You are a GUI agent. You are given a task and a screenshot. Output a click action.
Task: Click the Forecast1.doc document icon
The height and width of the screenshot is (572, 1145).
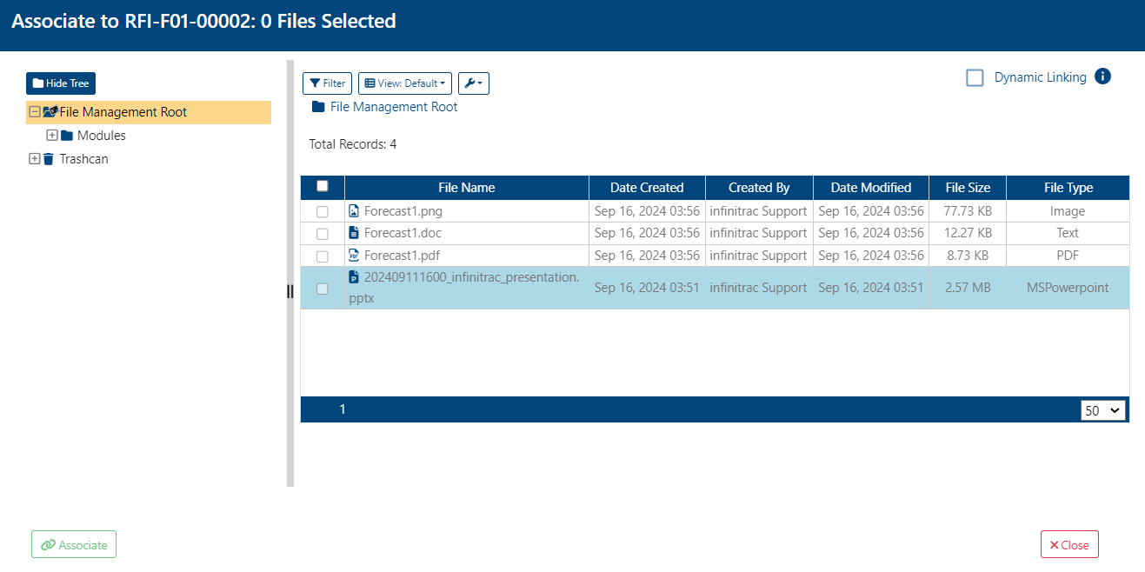tap(354, 232)
